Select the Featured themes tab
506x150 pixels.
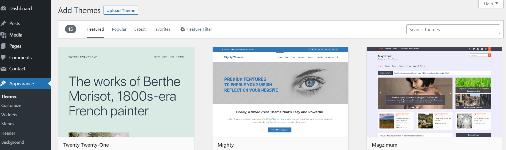click(x=96, y=29)
